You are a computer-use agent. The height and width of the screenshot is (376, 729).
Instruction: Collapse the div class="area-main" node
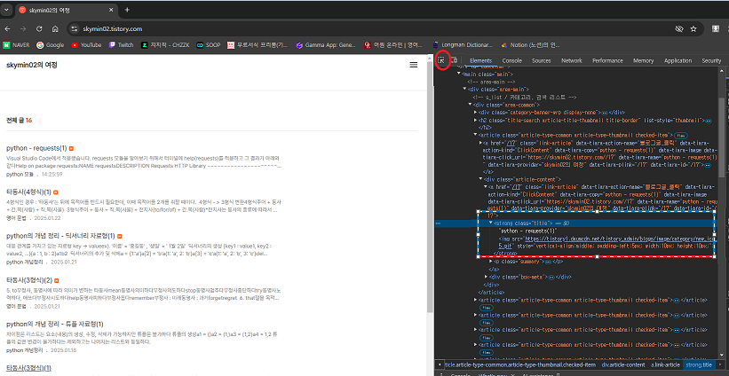[465, 90]
